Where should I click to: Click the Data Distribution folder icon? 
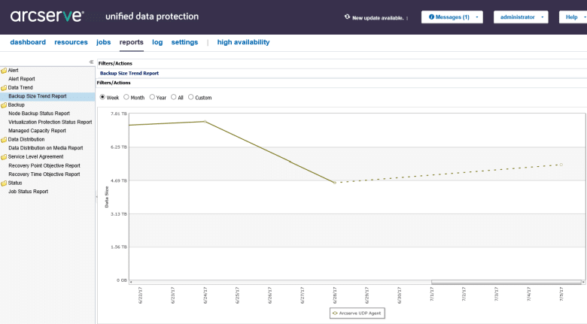tap(4, 140)
